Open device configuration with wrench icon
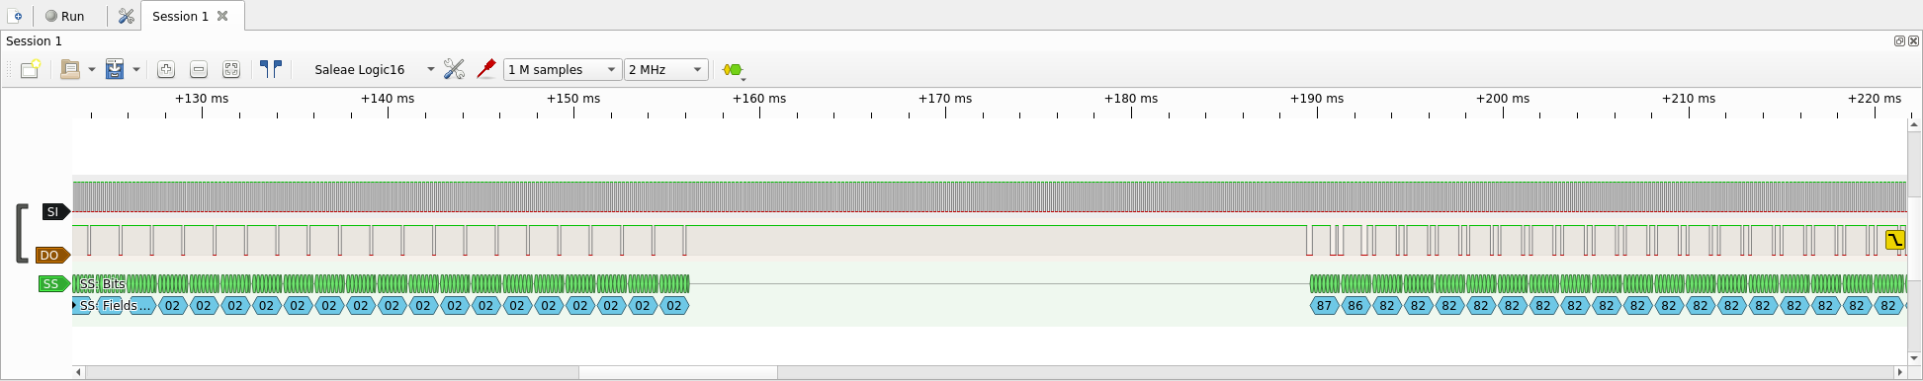1923x381 pixels. tap(454, 69)
